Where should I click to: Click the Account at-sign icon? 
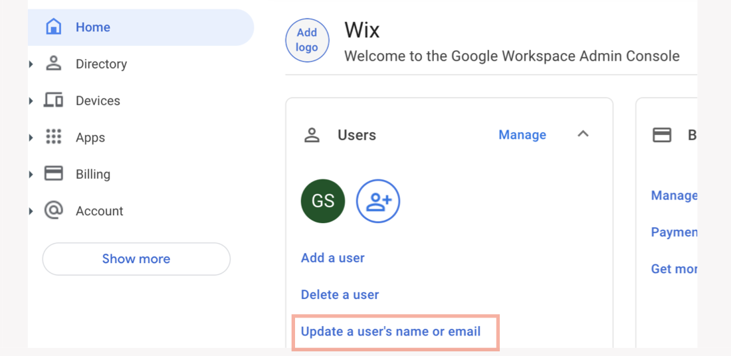click(54, 211)
